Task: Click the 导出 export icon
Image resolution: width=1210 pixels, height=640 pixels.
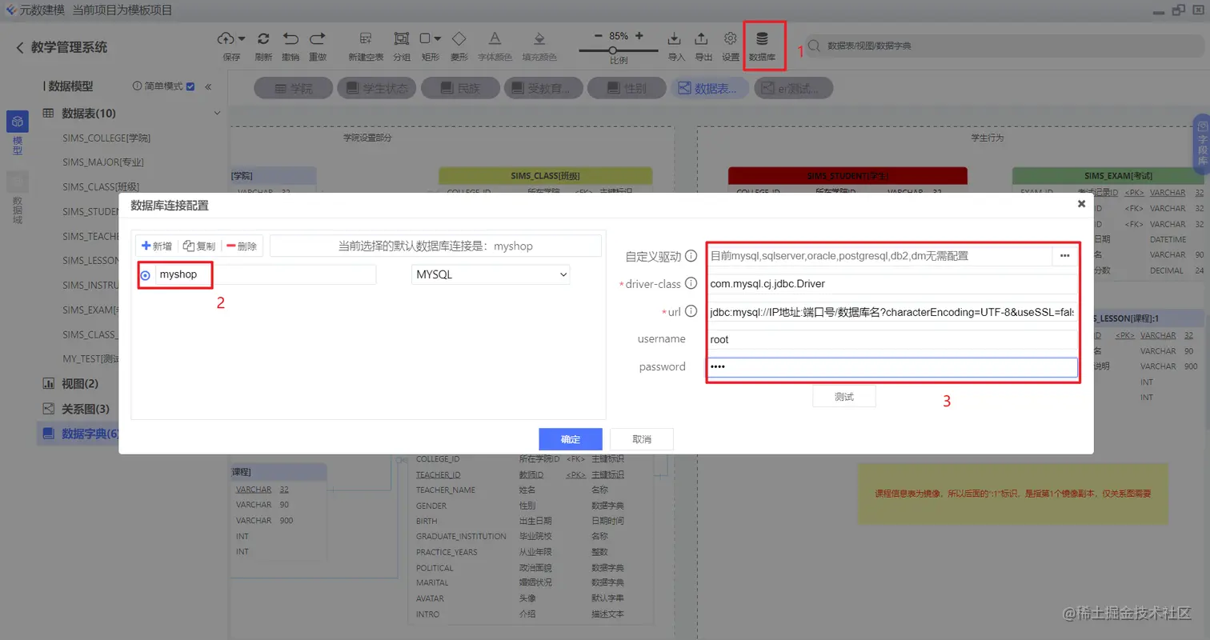Action: [x=702, y=38]
